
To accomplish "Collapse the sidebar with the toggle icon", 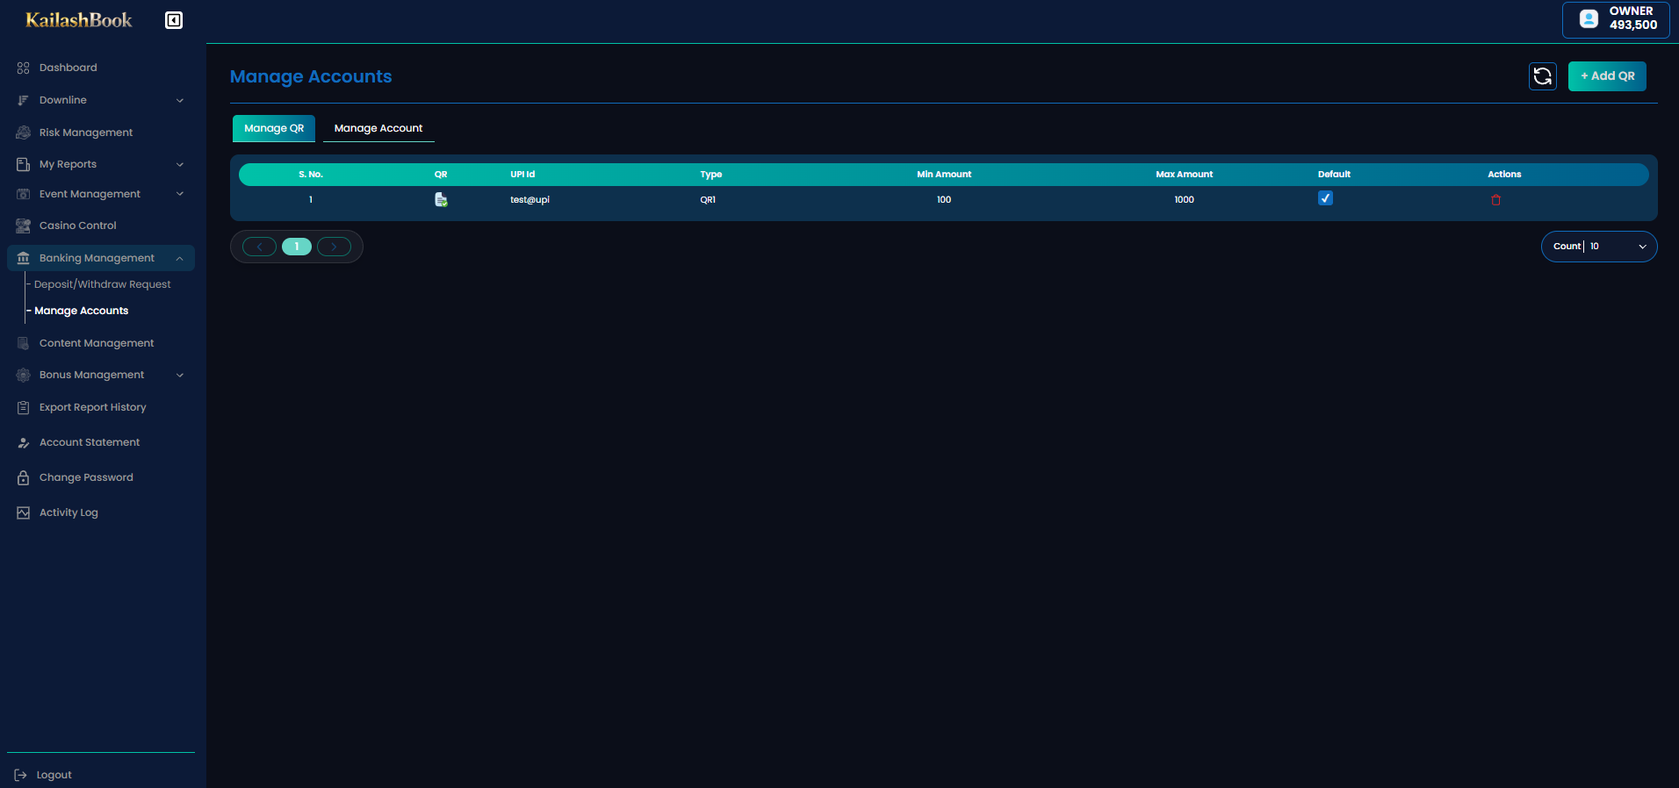I will point(174,20).
